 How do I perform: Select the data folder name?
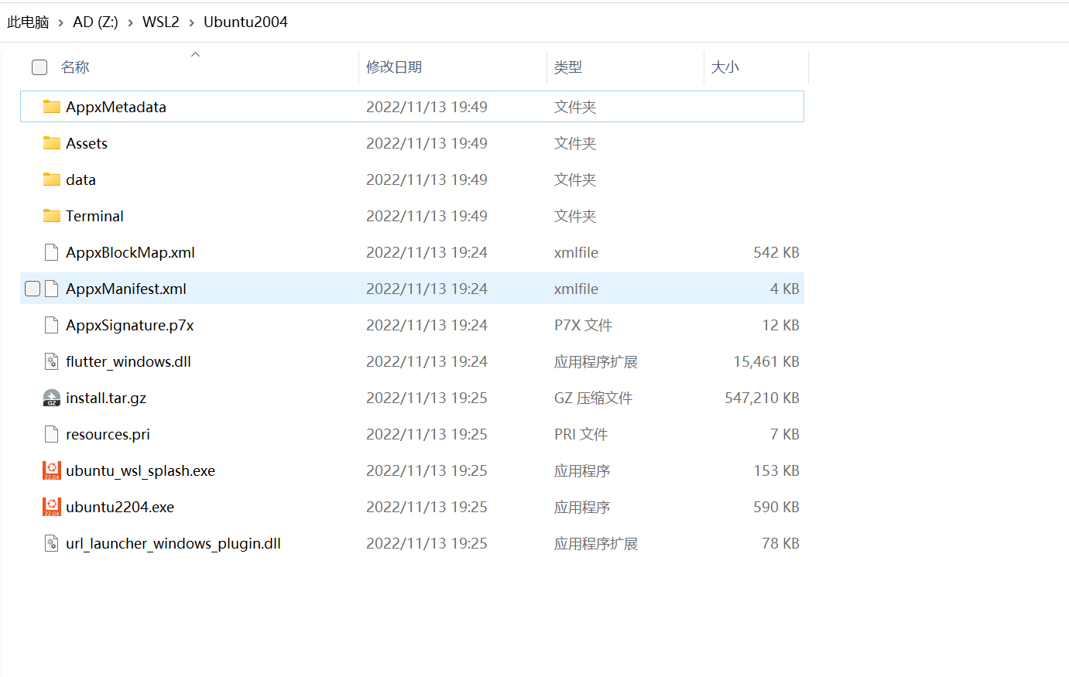coord(81,180)
